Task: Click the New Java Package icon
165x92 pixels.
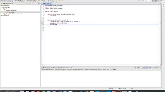Action: pyautogui.click(x=28, y=1)
